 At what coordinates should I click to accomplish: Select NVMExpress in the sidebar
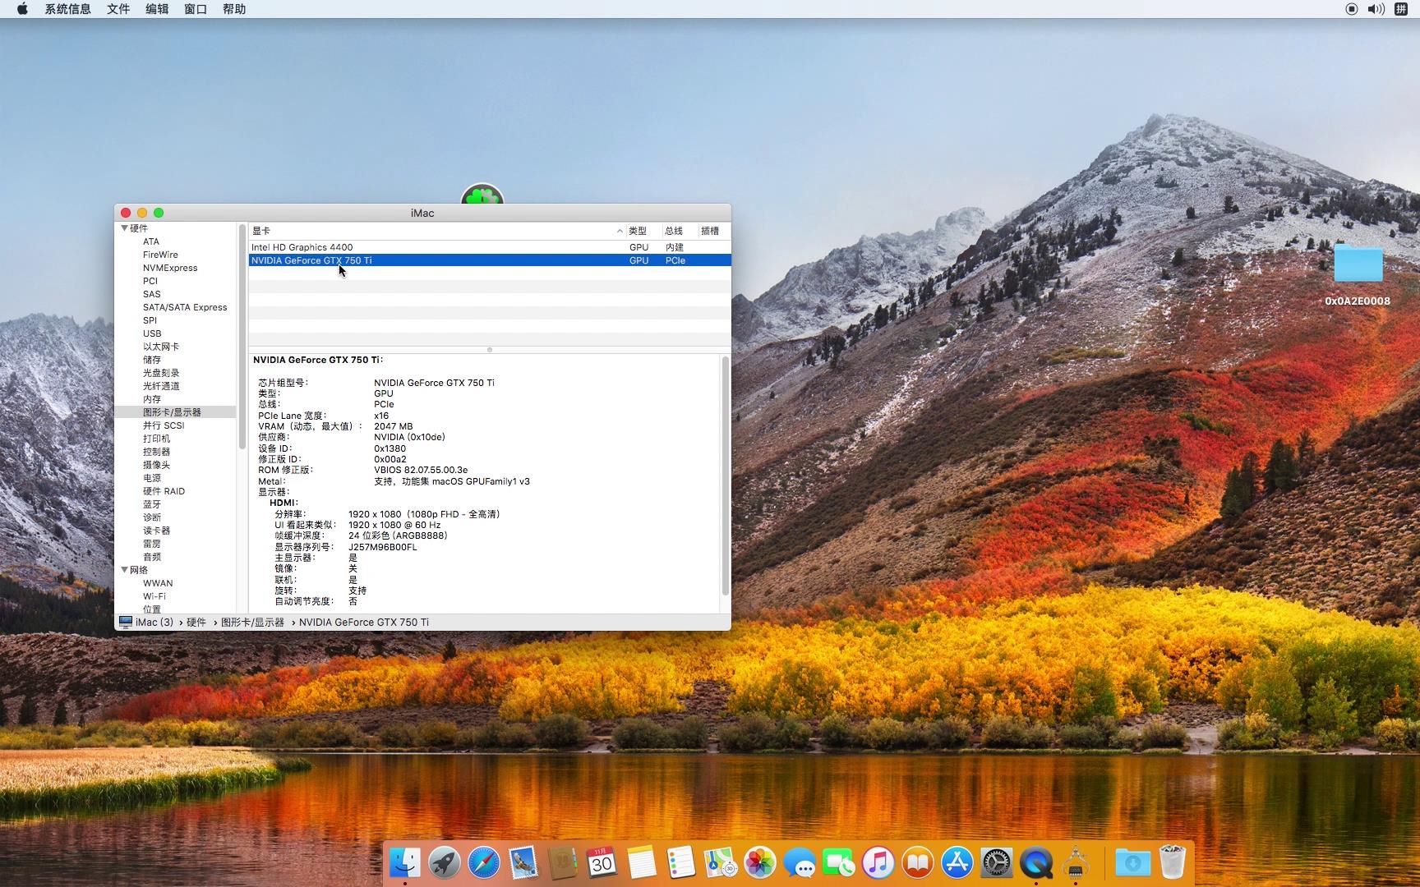170,268
